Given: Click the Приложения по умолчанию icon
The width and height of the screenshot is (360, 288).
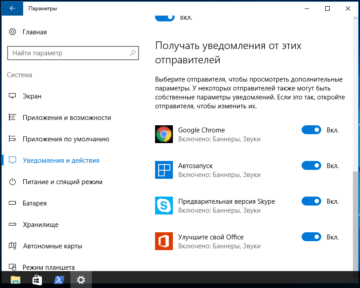Looking at the screenshot, I should 12,139.
